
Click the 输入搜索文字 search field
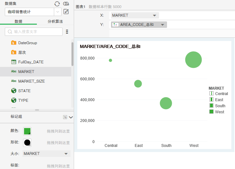(x=36, y=32)
